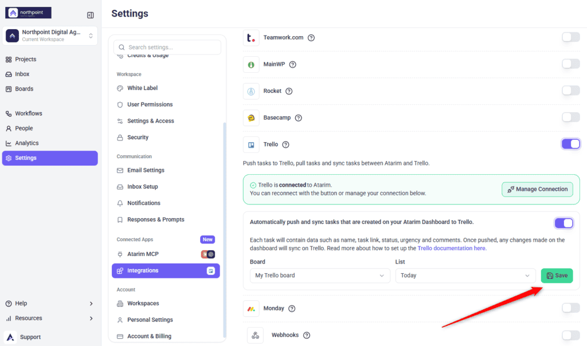Enable the Basecamp integration toggle
Screen dimensions: 587x346
click(x=571, y=117)
